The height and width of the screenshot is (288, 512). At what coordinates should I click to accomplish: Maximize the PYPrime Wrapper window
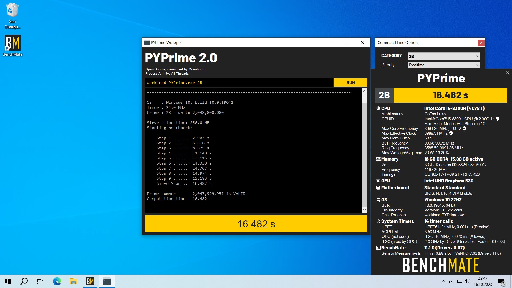[x=347, y=43]
